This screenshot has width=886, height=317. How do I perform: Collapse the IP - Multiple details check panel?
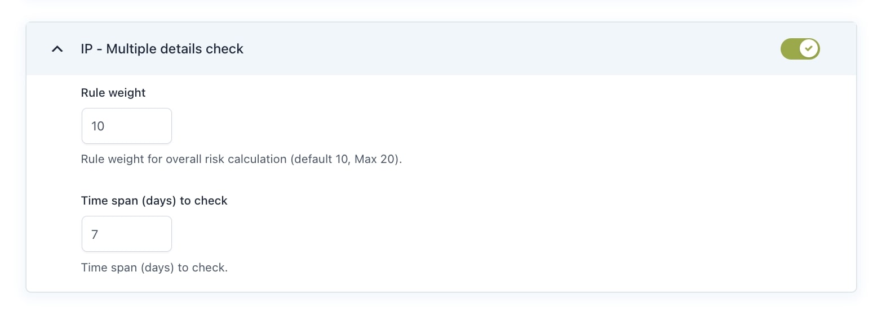pyautogui.click(x=57, y=49)
